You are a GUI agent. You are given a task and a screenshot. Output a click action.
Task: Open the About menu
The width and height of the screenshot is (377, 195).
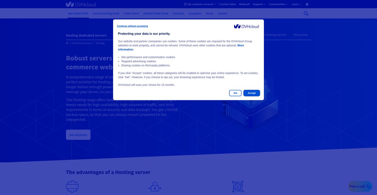210,14
